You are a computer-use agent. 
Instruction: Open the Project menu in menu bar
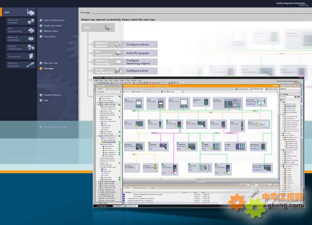97,80
